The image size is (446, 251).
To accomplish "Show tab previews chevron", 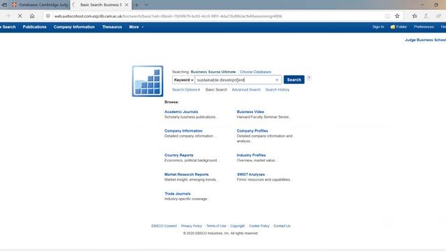I will [x=146, y=5].
